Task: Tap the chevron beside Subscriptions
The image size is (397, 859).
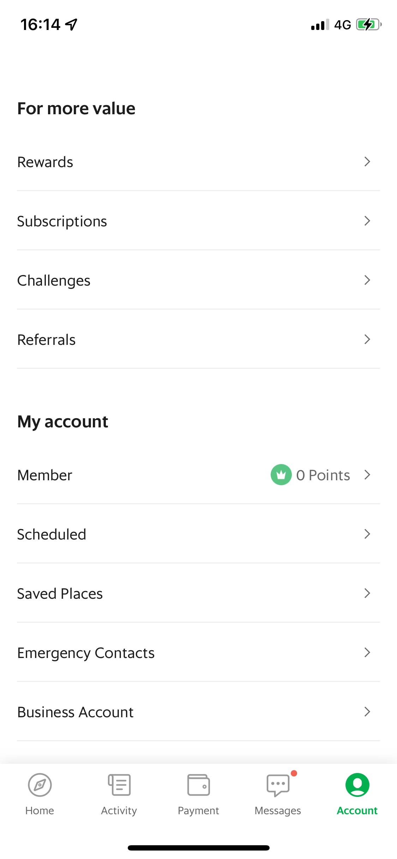Action: click(367, 221)
